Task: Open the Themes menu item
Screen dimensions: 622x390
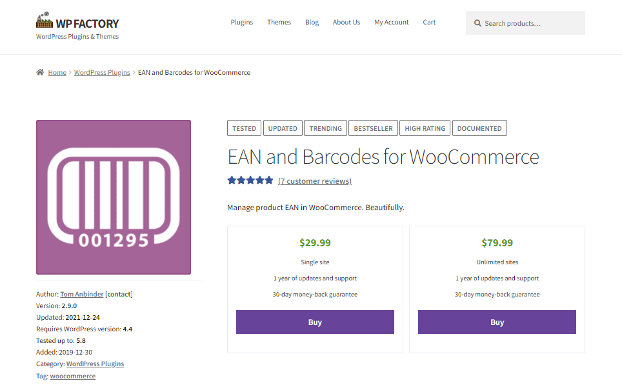Action: pyautogui.click(x=279, y=22)
